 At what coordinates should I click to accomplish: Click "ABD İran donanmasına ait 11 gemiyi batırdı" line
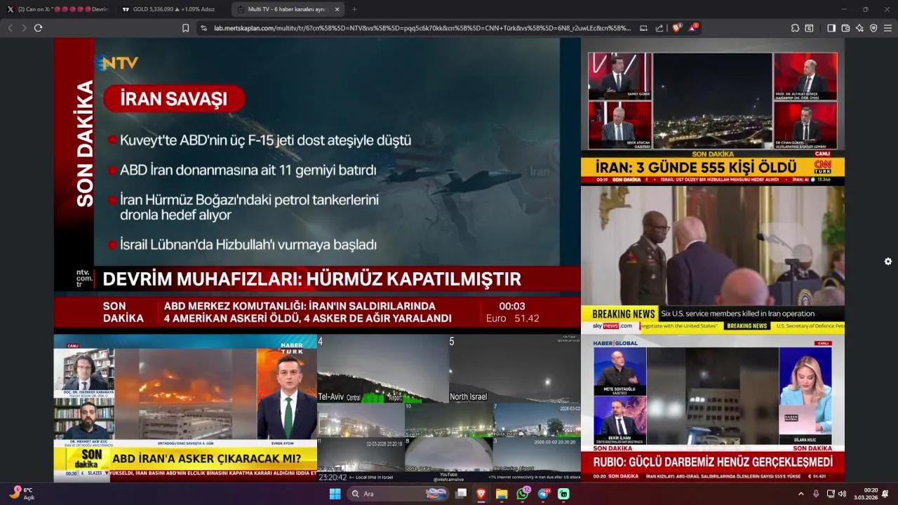(x=248, y=170)
